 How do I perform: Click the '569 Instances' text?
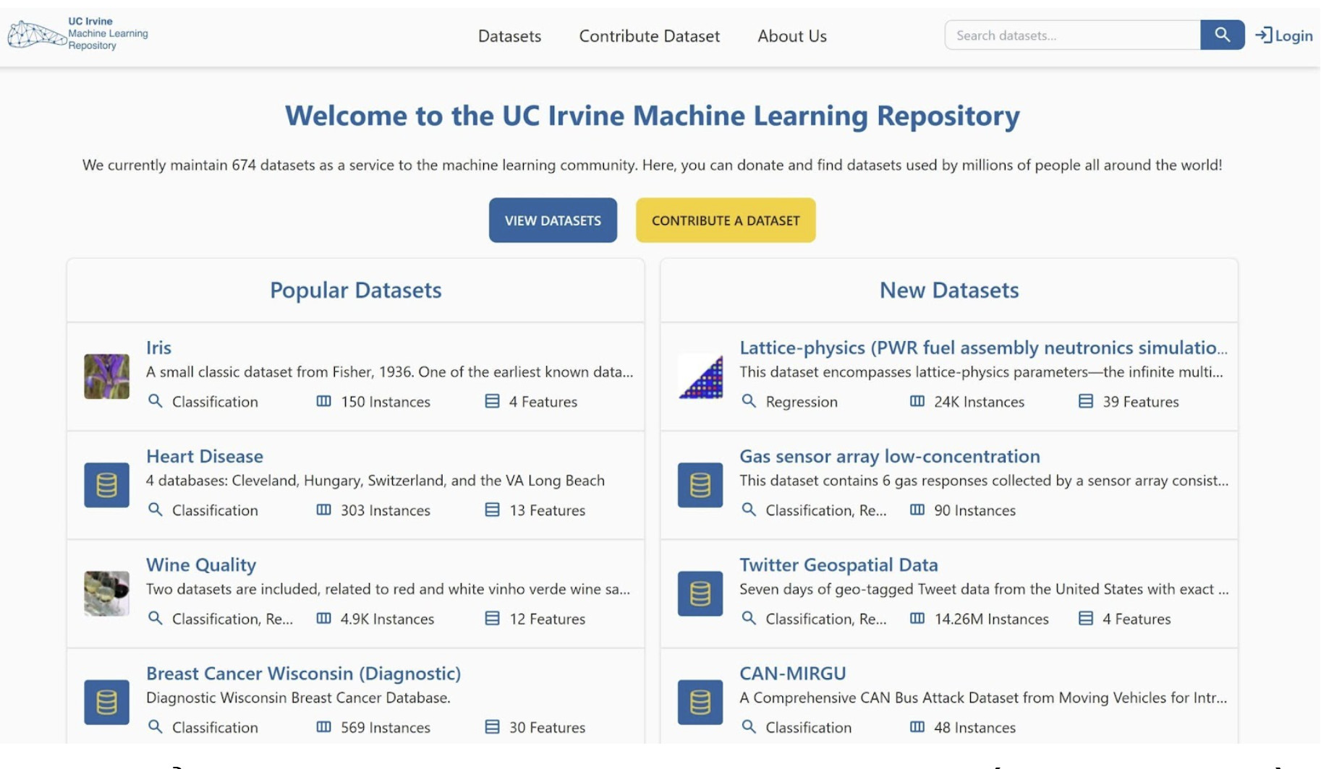(386, 727)
